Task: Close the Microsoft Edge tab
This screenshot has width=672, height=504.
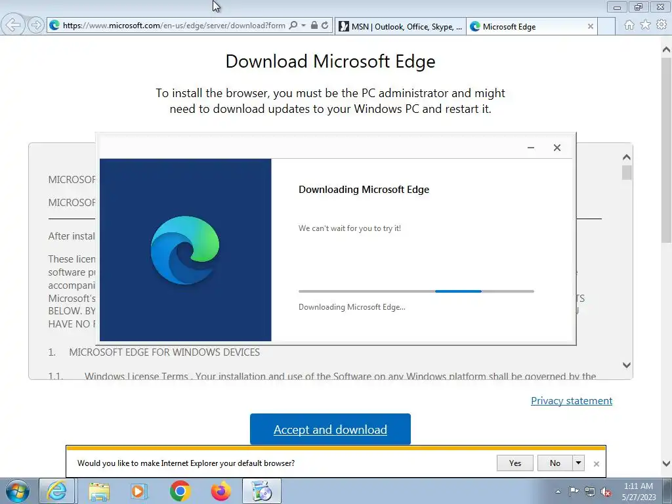Action: [590, 26]
